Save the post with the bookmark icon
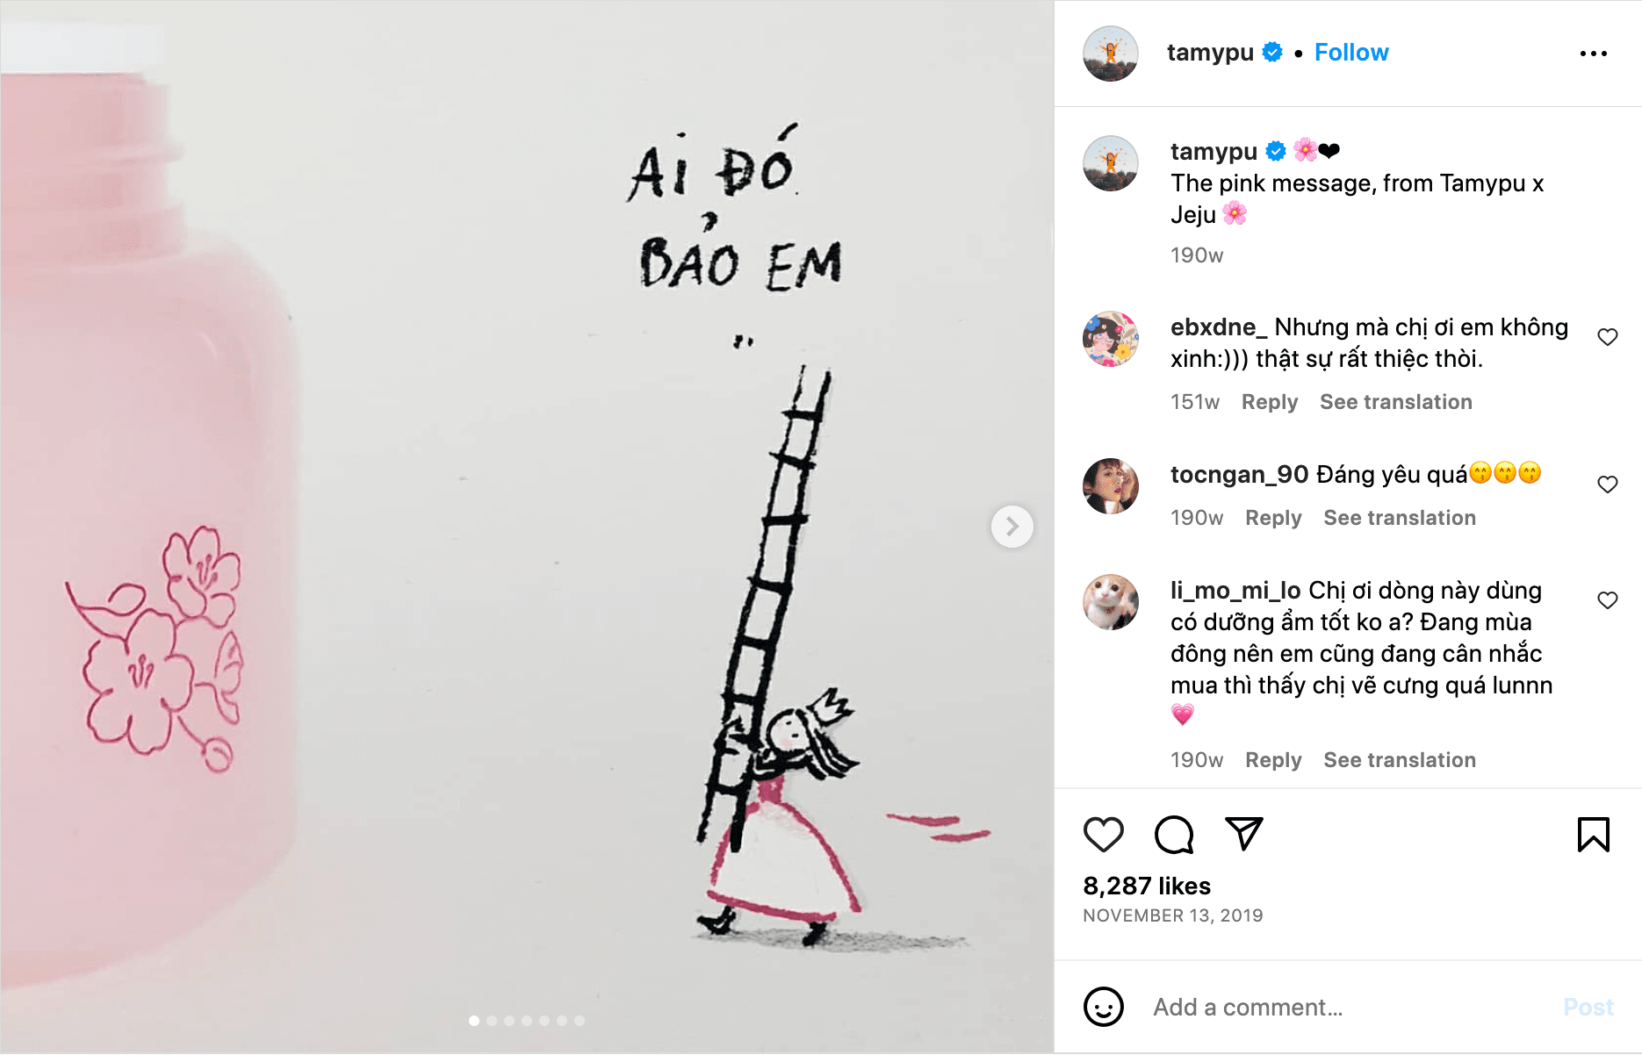 [1593, 835]
